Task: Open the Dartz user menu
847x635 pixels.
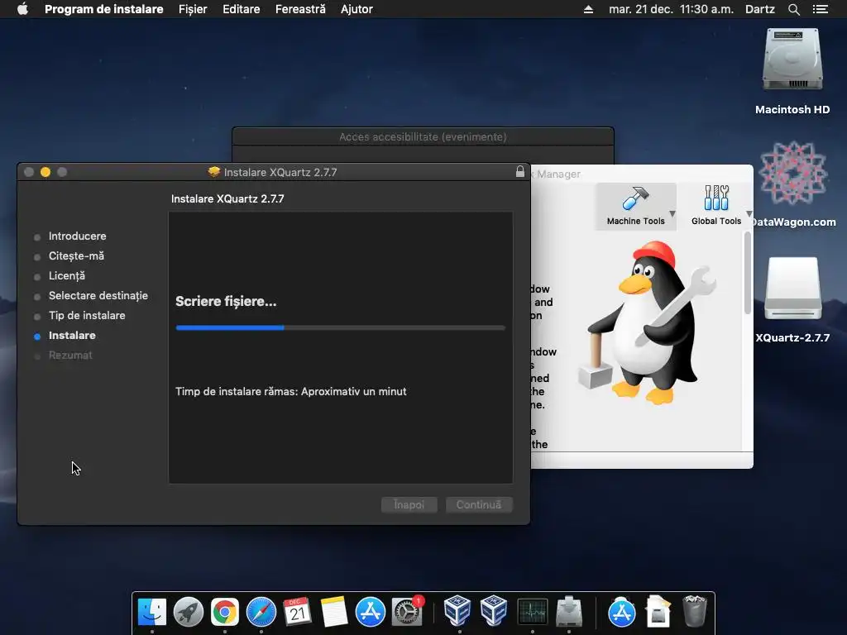Action: point(759,9)
